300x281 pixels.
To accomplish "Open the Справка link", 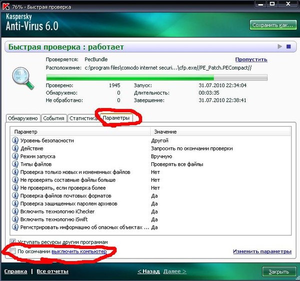I will (15, 271).
